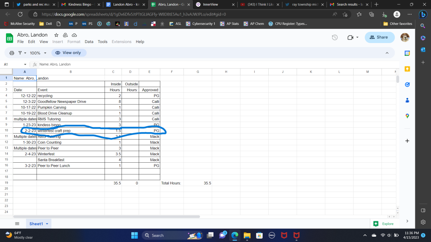Open Other favorites folder
This screenshot has height=242, width=431.
coord(398,24)
